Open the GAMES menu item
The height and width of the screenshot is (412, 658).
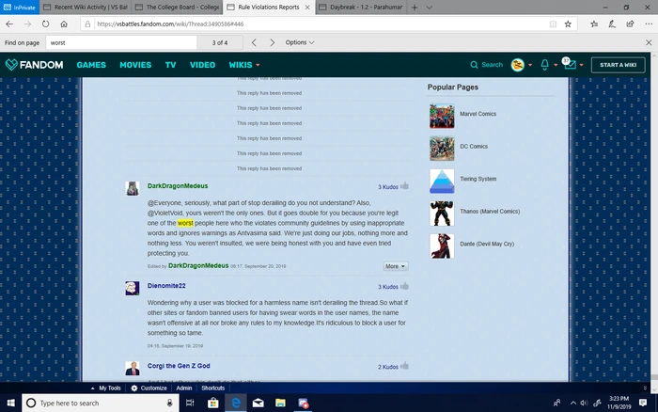pyautogui.click(x=91, y=65)
